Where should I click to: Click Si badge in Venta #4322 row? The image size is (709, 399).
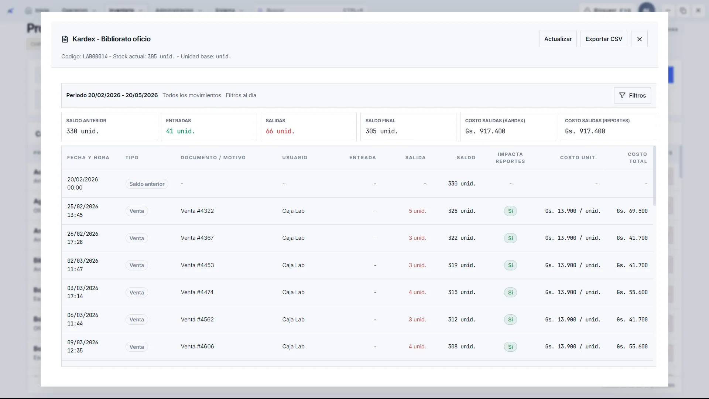click(510, 211)
